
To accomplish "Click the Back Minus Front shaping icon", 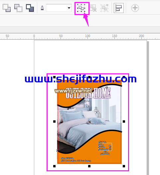I will point(18,8).
